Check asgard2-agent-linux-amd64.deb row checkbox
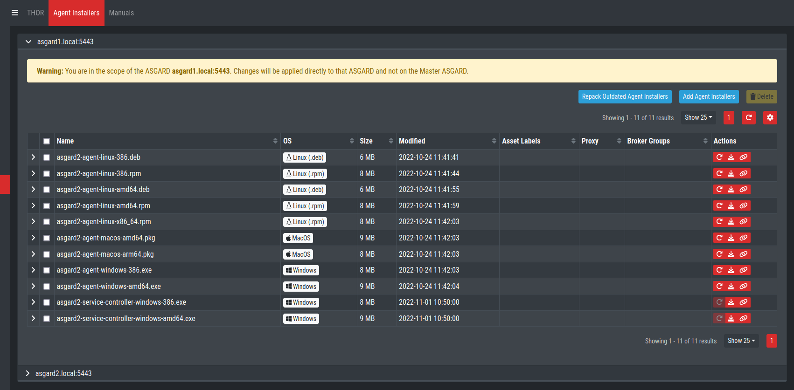 (47, 190)
